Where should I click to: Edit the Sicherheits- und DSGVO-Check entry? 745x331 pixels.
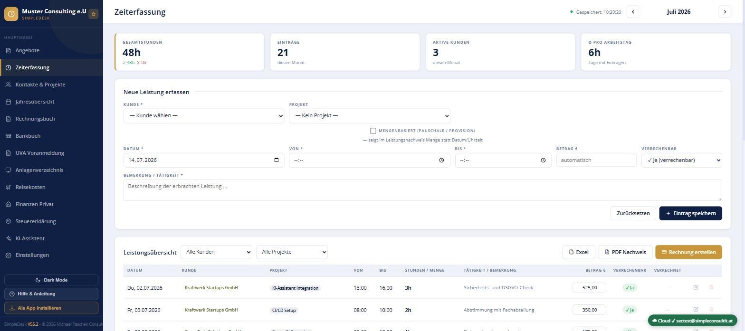click(696, 287)
